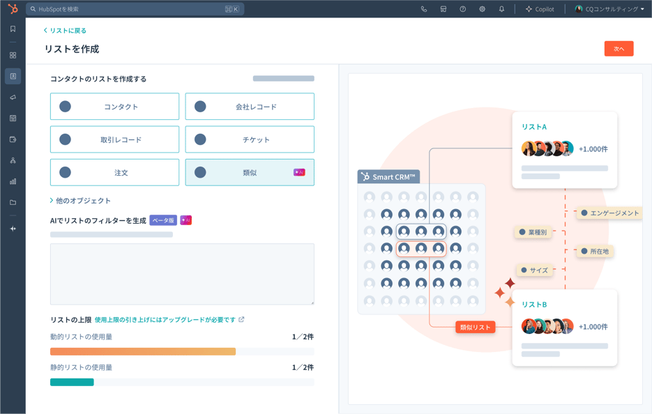This screenshot has height=414, width=652.
Task: Open the bookmarks icon in sidebar
Action: pyautogui.click(x=13, y=29)
